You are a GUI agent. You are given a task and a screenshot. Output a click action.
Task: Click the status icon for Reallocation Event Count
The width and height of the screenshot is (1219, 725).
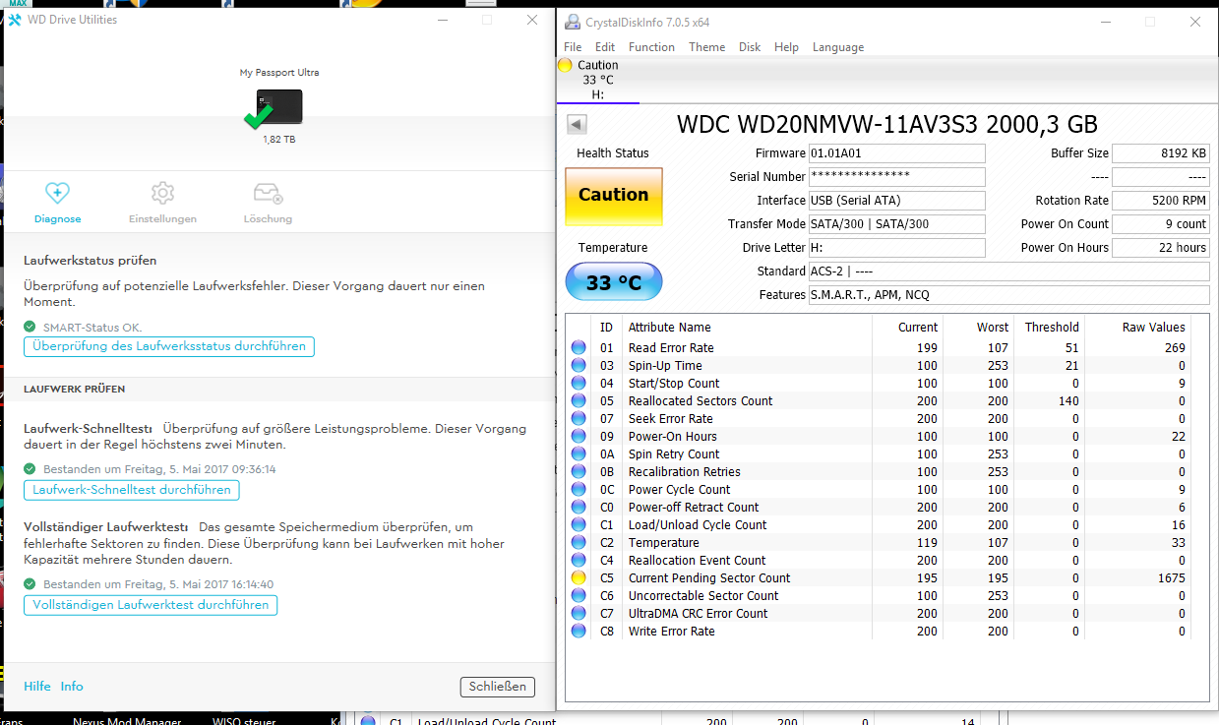579,560
